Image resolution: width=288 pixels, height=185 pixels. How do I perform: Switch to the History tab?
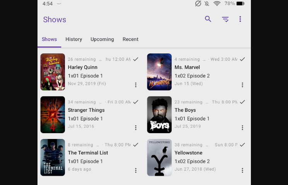74,39
